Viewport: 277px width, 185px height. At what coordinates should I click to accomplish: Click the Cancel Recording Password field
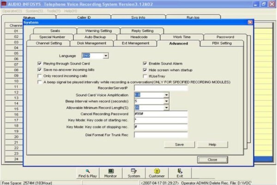pos(161,114)
